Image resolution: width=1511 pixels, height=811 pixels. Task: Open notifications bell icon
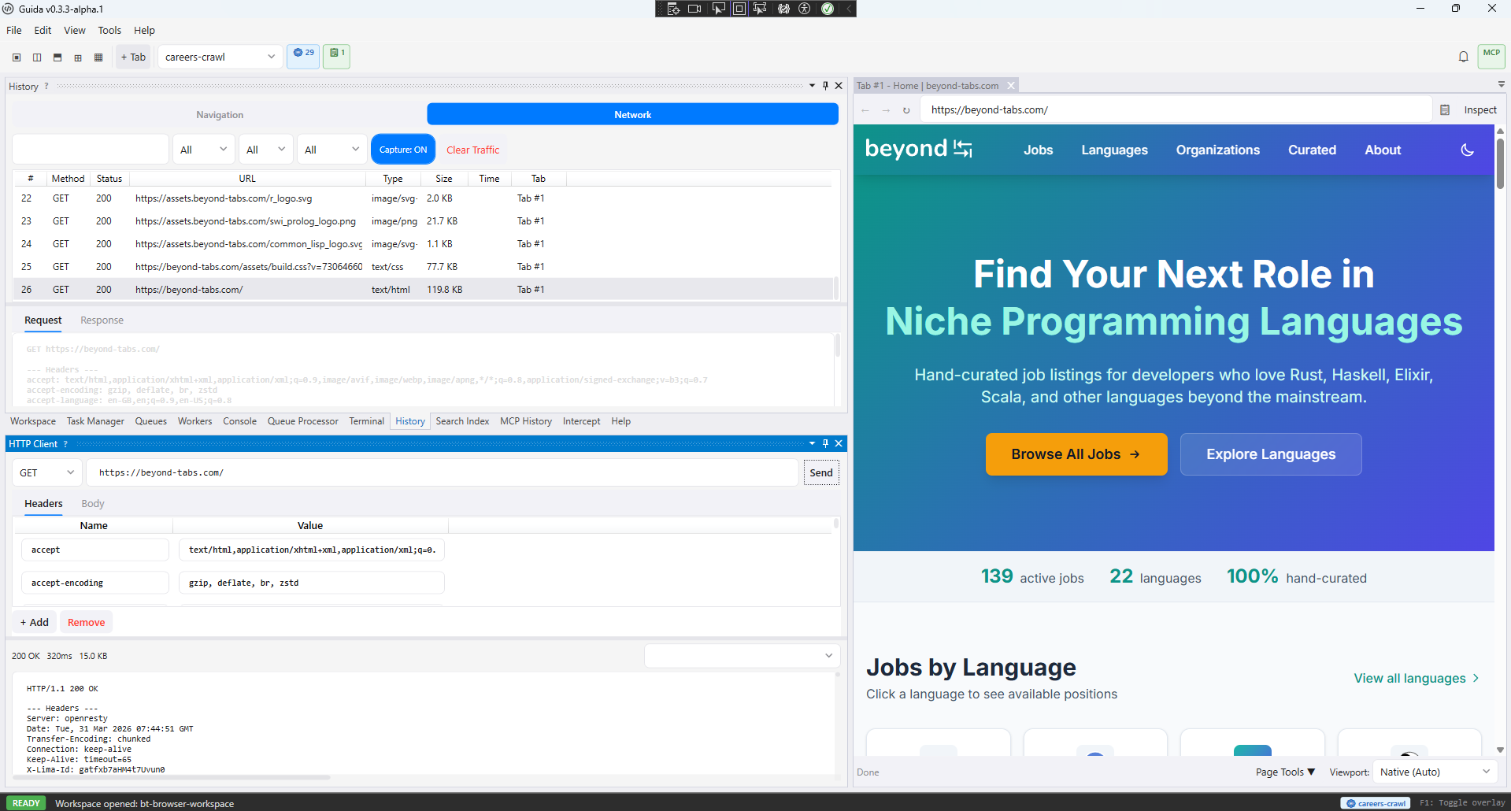tap(1463, 57)
